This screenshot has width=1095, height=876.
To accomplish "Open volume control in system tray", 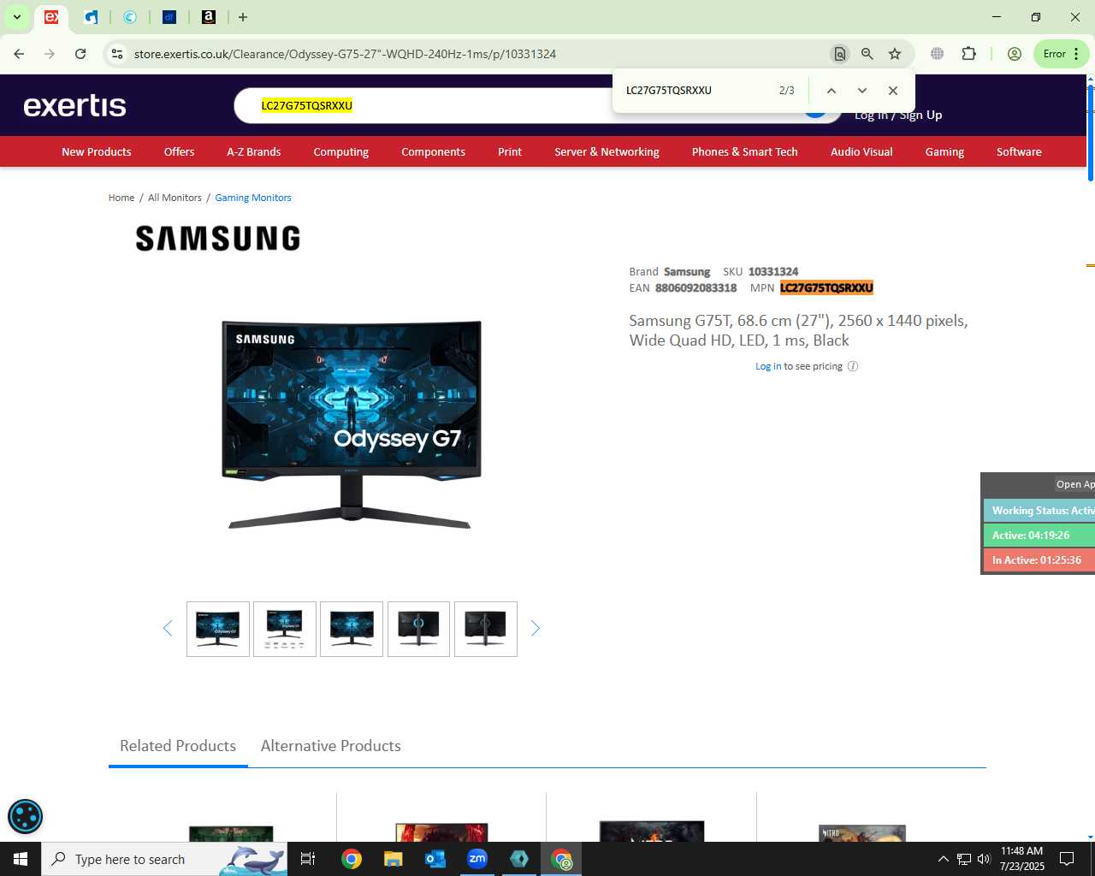I will click(x=984, y=859).
